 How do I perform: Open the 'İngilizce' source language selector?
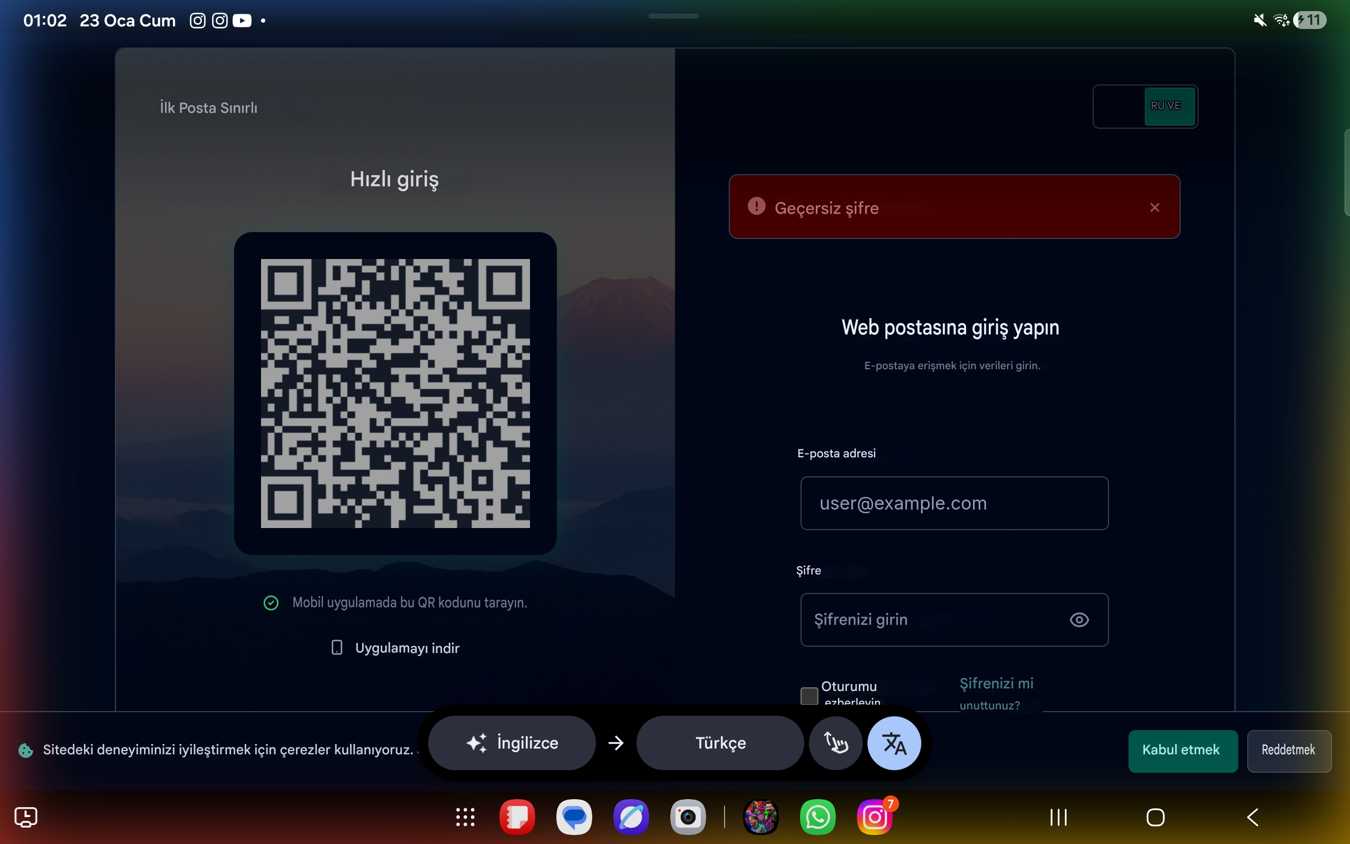click(x=512, y=743)
